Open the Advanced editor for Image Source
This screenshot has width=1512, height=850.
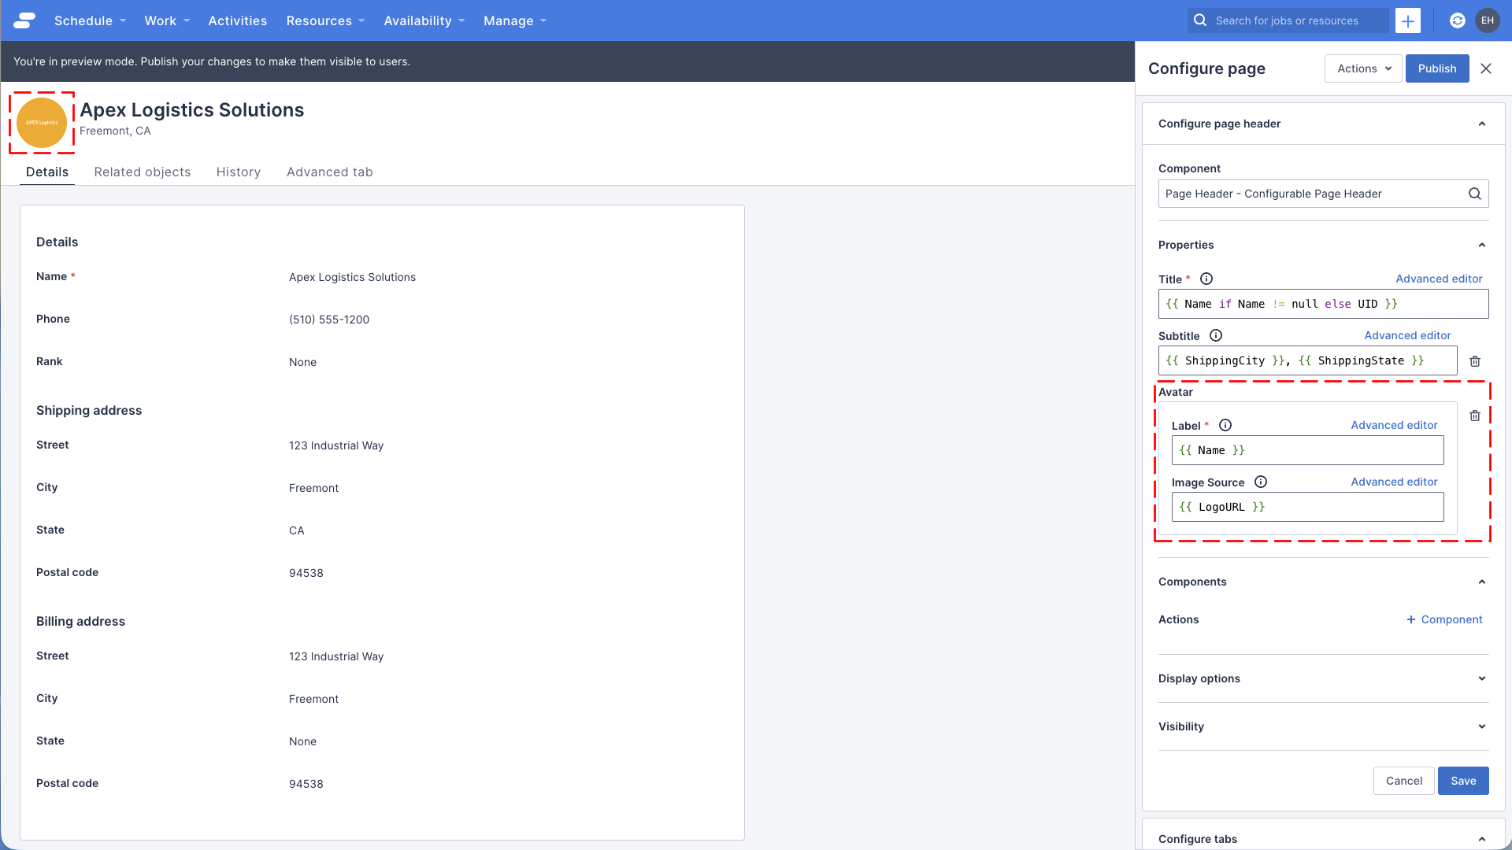click(1394, 482)
